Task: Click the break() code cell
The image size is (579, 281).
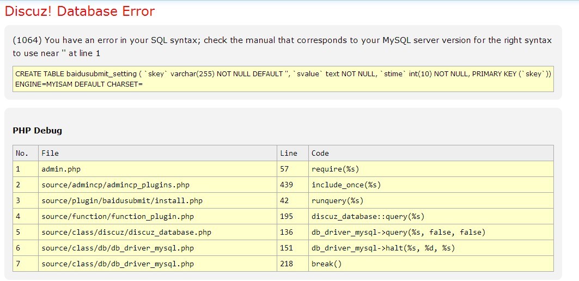Action: (327, 264)
